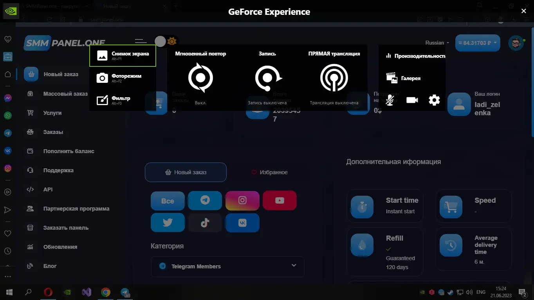Select the Новый заказ tab button

[x=186, y=172]
